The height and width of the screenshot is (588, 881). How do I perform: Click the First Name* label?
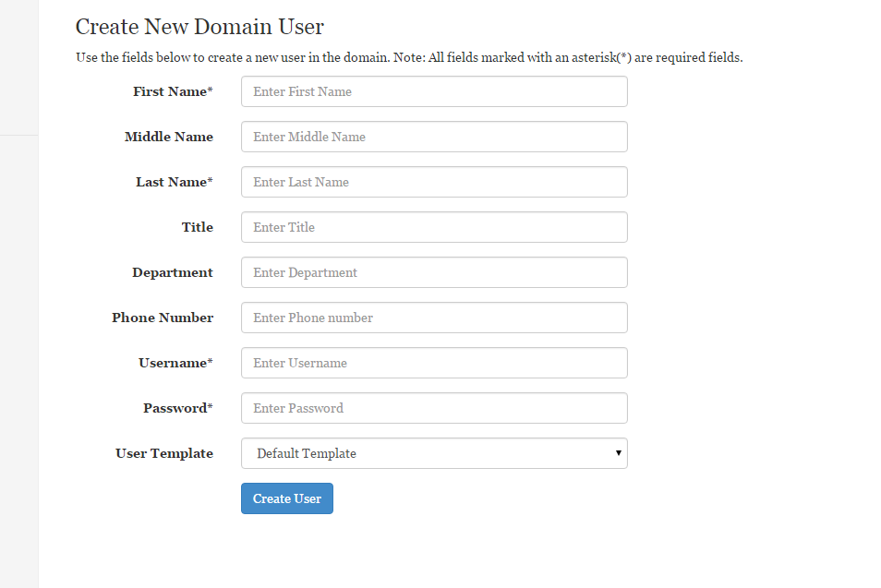pos(173,91)
